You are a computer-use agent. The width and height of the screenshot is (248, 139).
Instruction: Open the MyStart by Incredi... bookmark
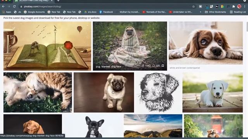(128, 12)
